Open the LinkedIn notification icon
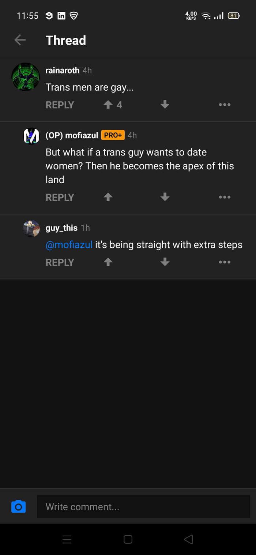Viewport: 256px width, 555px height. 61,15
